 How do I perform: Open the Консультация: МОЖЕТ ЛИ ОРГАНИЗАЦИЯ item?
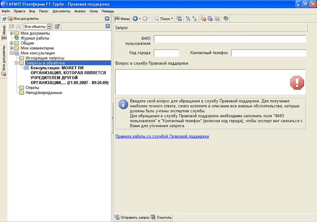click(69, 75)
